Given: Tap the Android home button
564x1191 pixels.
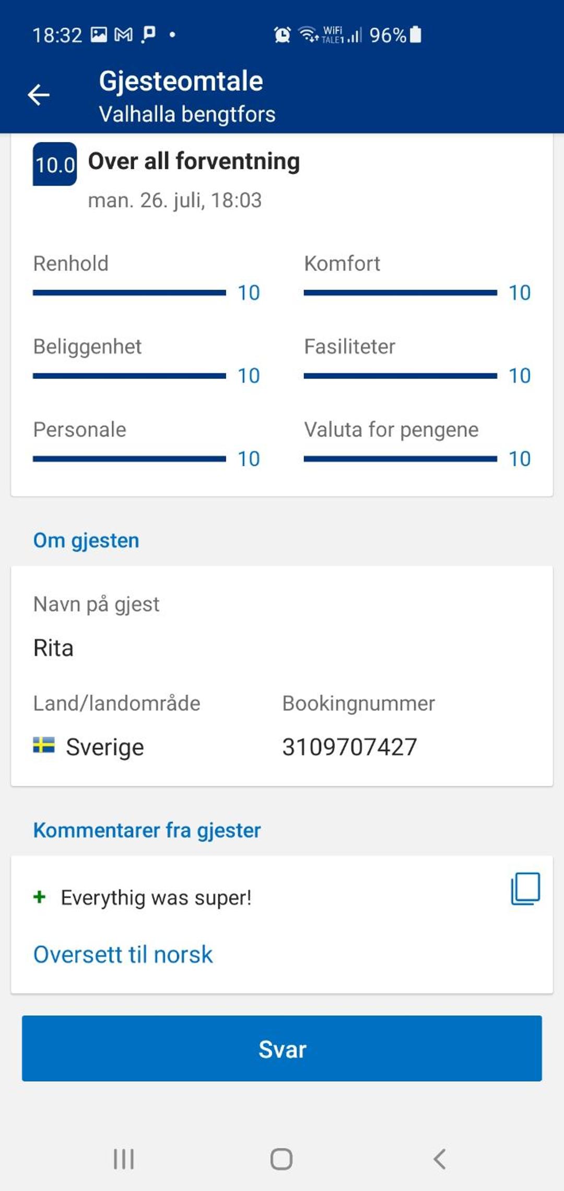Looking at the screenshot, I should coord(281,1159).
